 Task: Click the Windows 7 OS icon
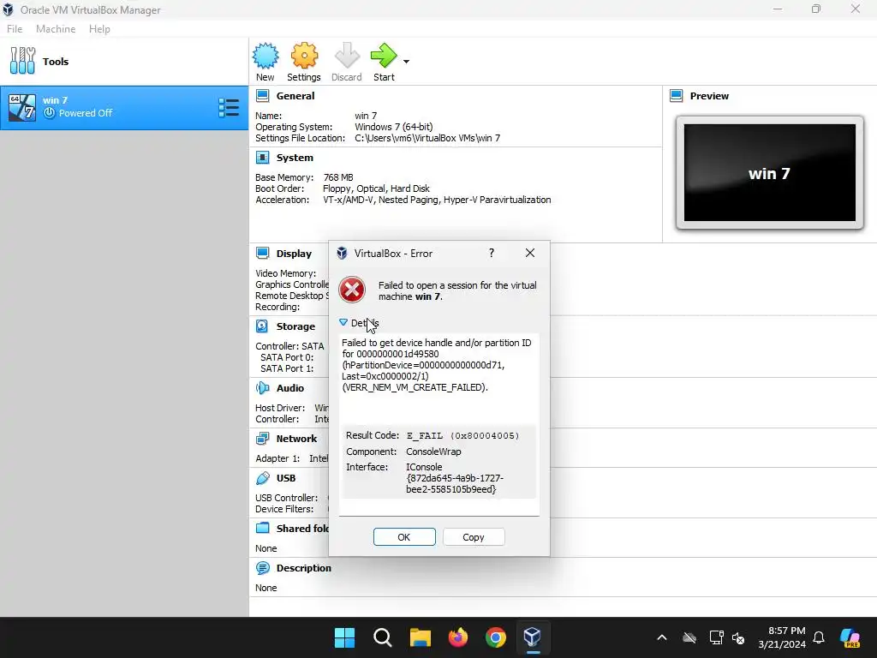[22, 107]
